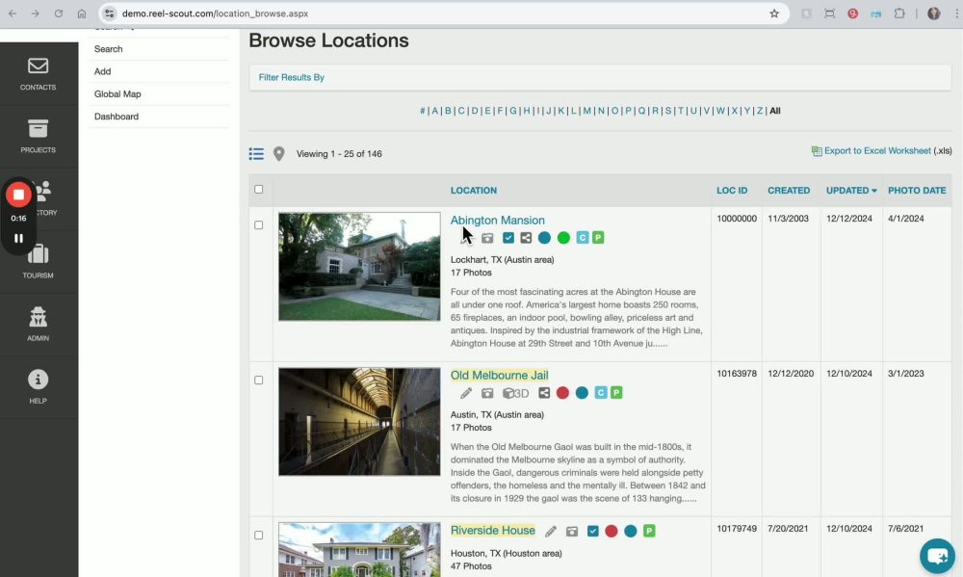This screenshot has width=963, height=577.
Task: Sort by CREATED column header
Action: pyautogui.click(x=789, y=191)
